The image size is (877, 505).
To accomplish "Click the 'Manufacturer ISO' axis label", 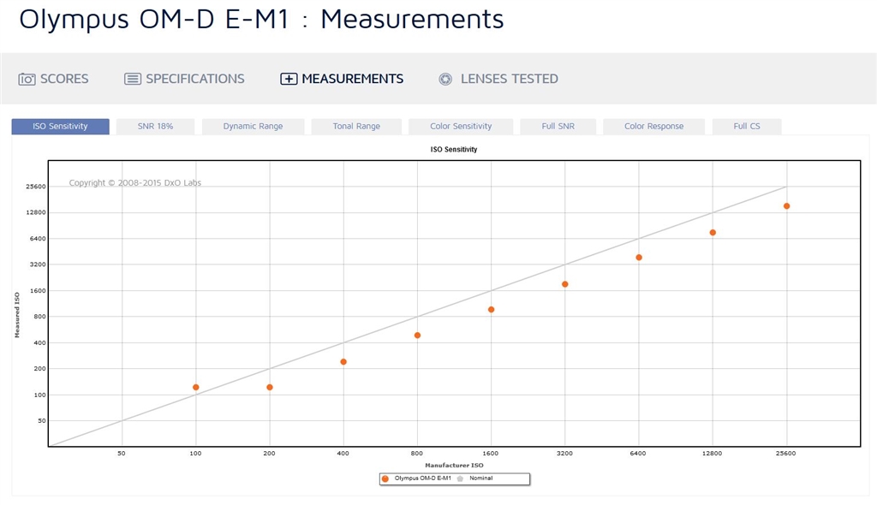I will click(454, 466).
